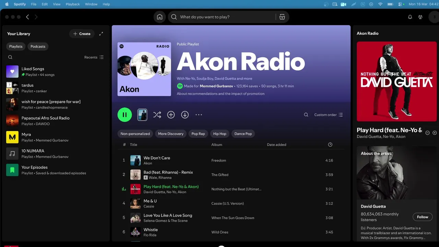Click the battery icon in menu bar
439x247 pixels.
pos(390,4)
